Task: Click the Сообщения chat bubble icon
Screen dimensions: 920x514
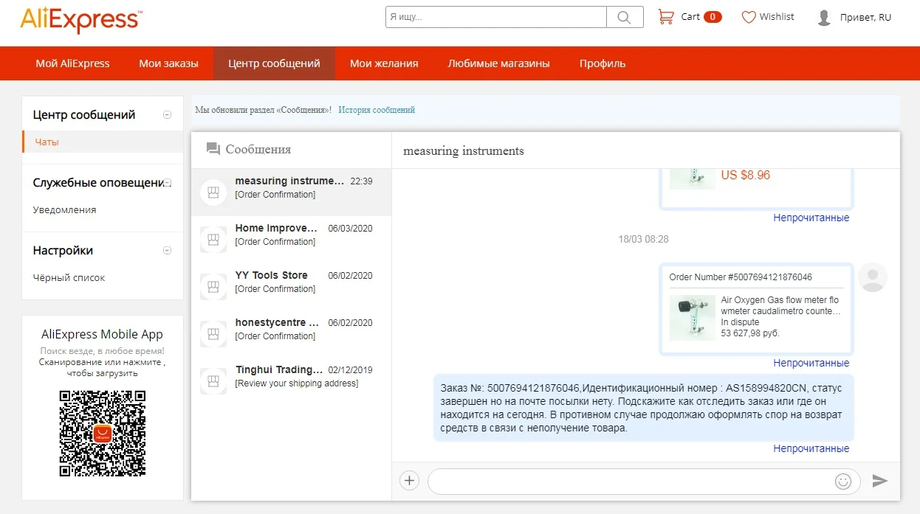Action: coord(213,149)
